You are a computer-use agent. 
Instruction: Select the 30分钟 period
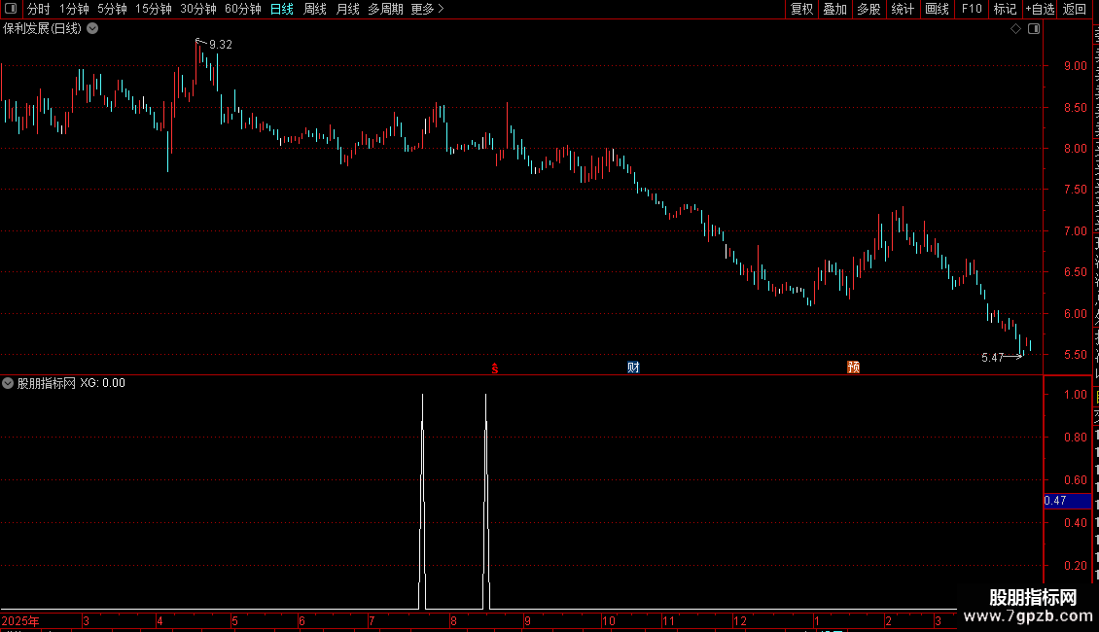(x=198, y=9)
